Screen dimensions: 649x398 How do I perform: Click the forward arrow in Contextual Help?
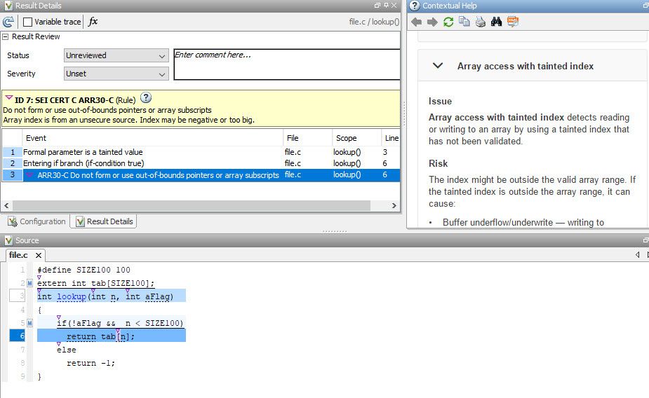(x=431, y=22)
